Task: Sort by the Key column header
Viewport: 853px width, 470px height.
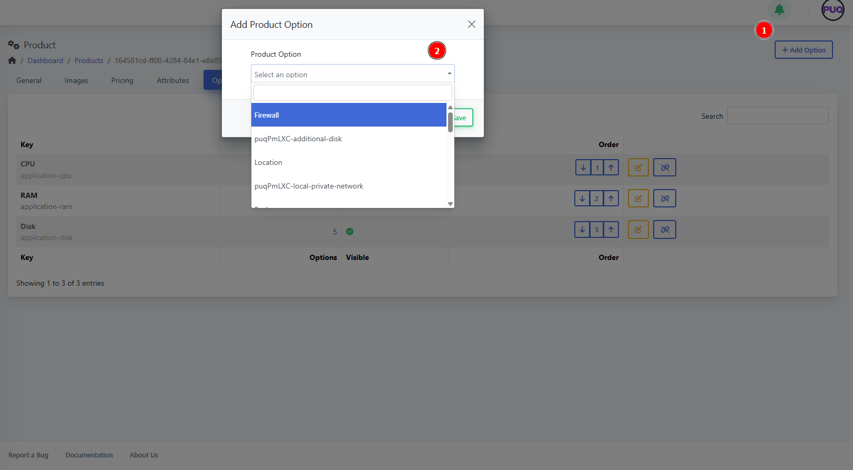Action: point(27,144)
